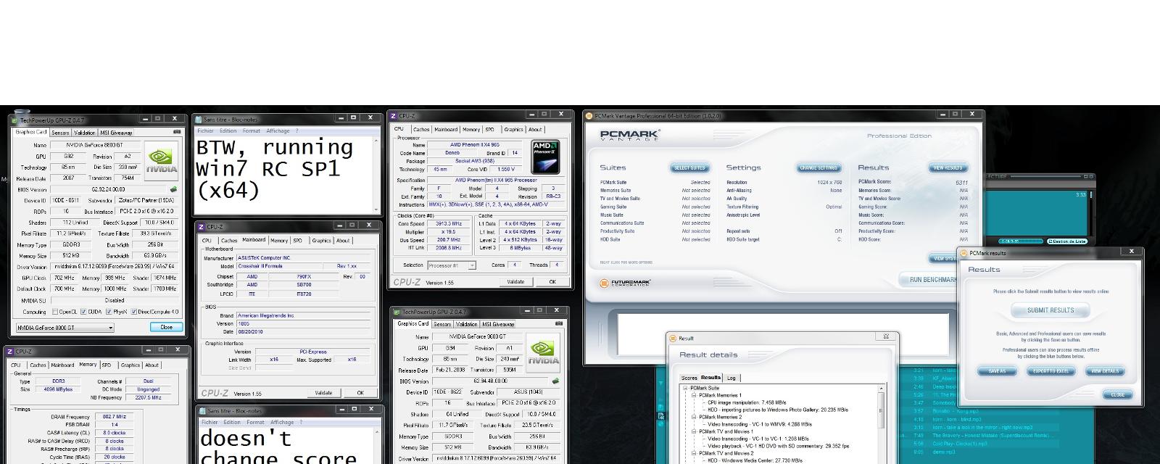Image resolution: width=1160 pixels, height=464 pixels.
Task: Click the media player seek progress bar
Action: [1020, 241]
